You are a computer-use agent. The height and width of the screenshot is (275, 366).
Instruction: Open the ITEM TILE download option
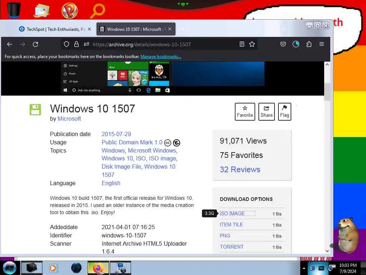click(x=231, y=225)
